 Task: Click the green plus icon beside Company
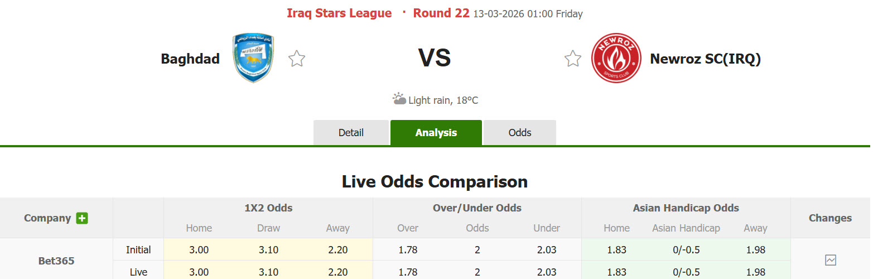(x=82, y=218)
